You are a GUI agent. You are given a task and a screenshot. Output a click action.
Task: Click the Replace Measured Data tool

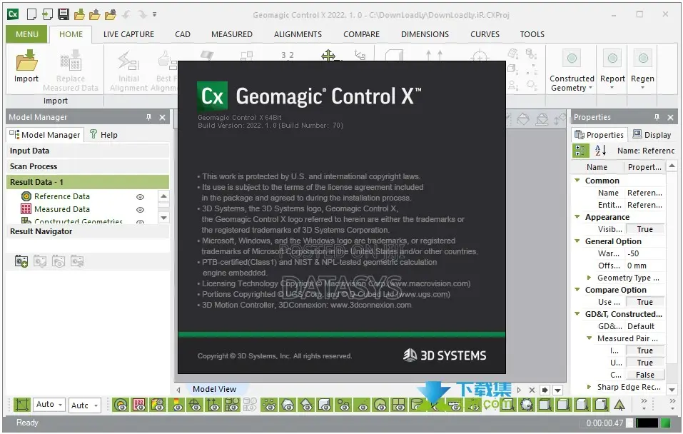pyautogui.click(x=71, y=72)
